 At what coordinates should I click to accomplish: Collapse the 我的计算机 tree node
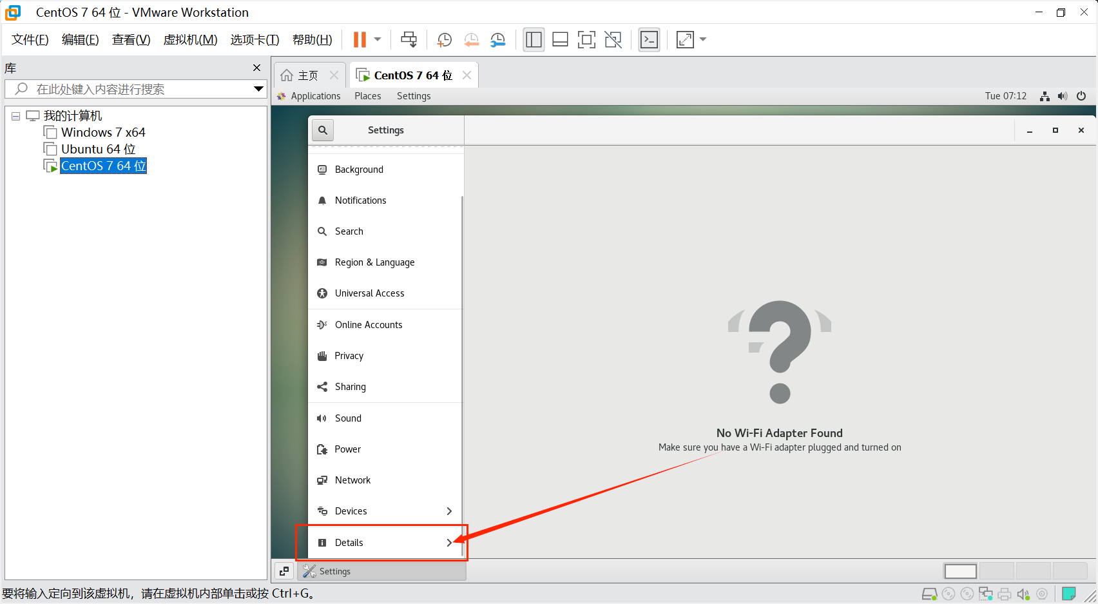[16, 116]
